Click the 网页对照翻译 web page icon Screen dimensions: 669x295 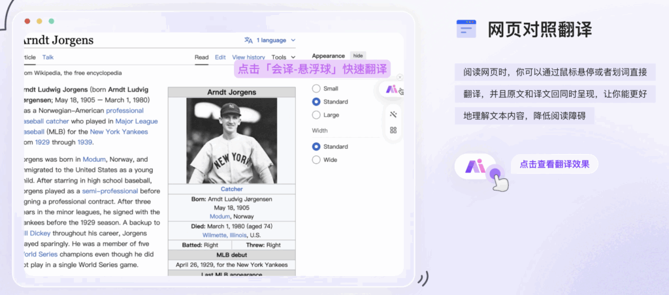(466, 29)
